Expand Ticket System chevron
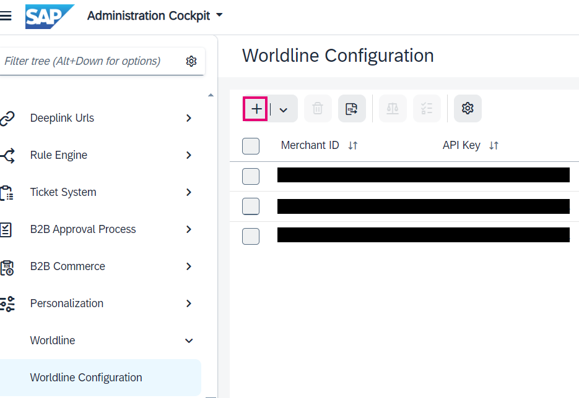 click(189, 192)
